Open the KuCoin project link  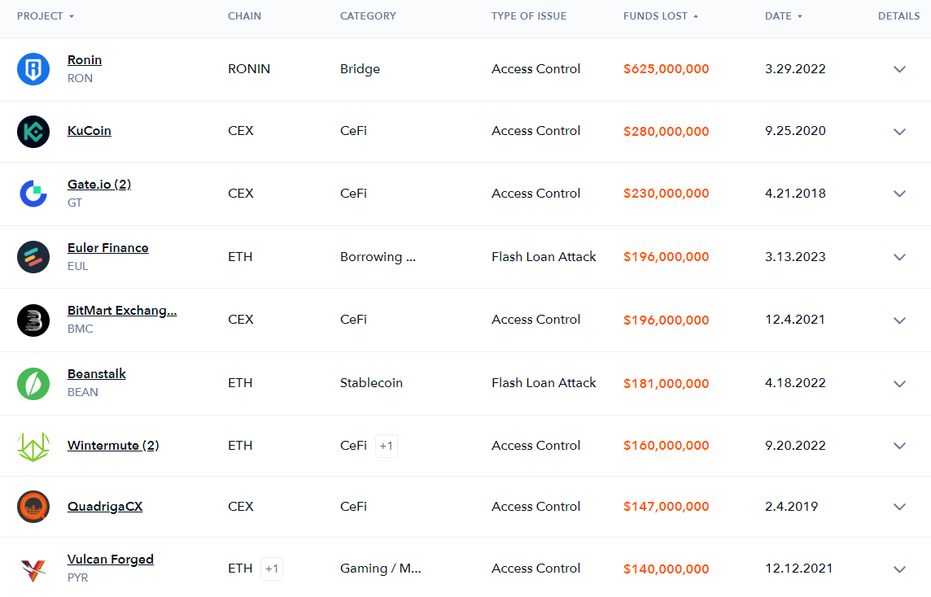click(x=89, y=131)
